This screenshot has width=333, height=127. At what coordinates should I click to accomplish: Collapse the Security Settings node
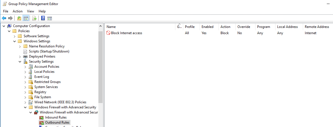pyautogui.click(x=20, y=62)
